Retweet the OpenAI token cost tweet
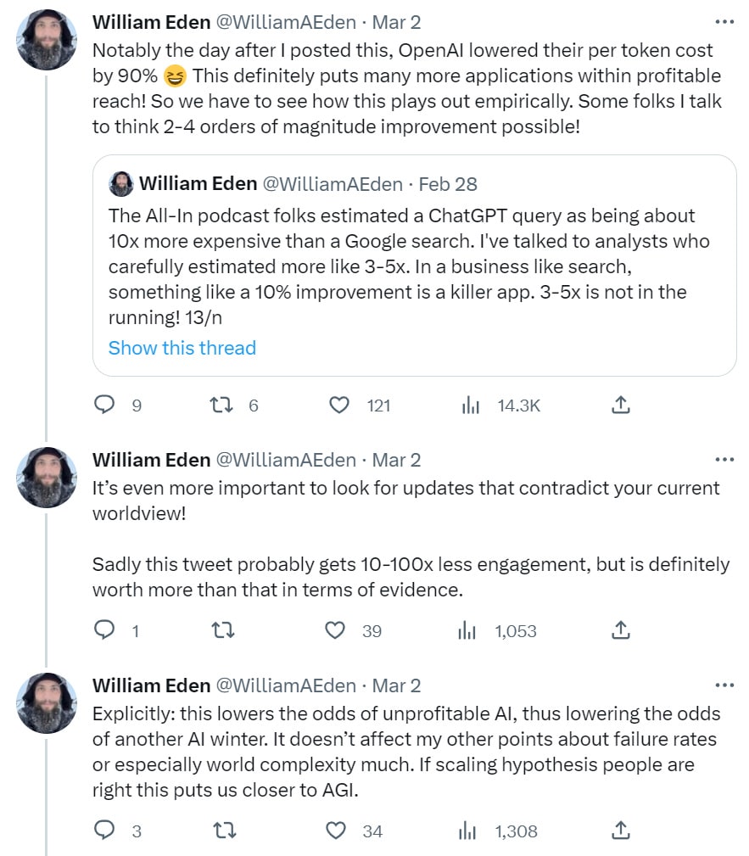 [x=221, y=406]
